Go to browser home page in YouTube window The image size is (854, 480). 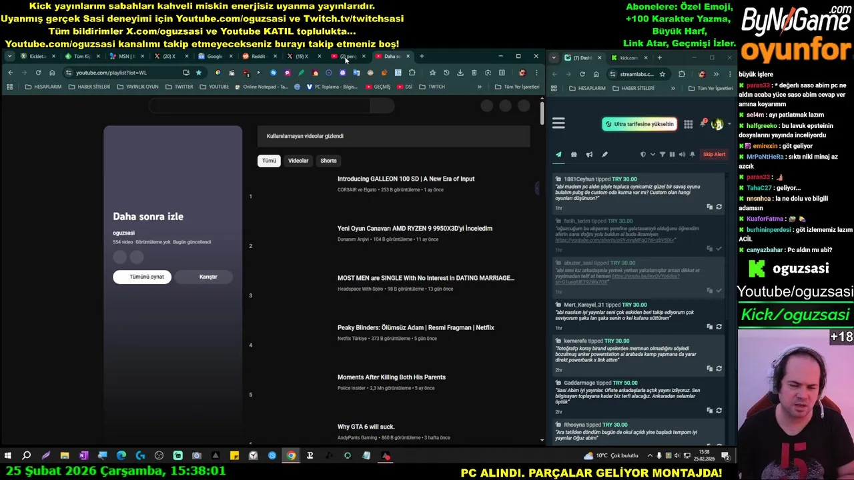coord(52,73)
